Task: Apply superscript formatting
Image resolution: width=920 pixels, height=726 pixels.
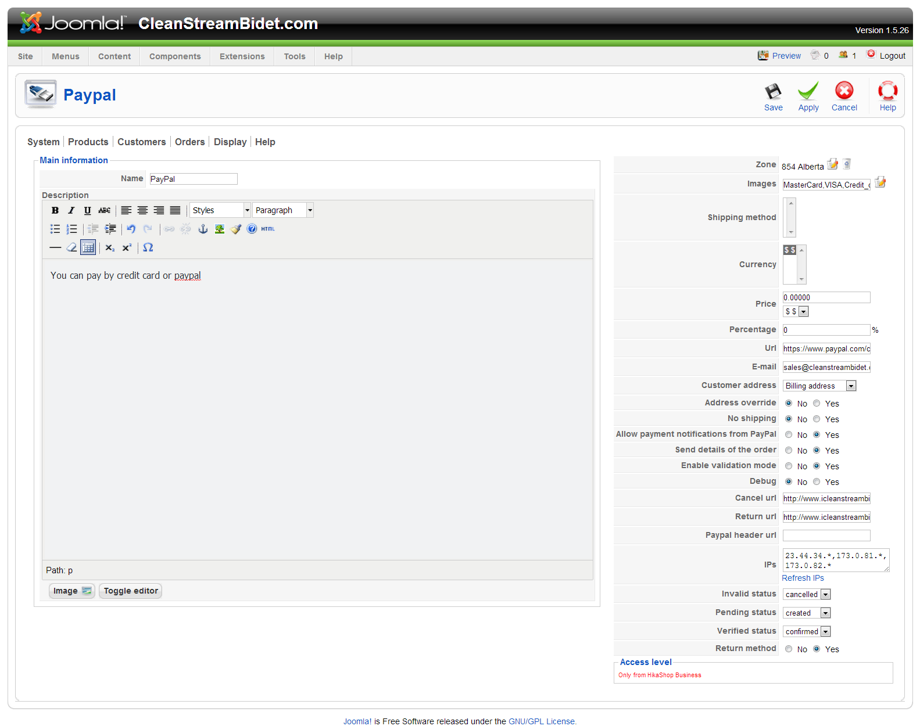Action: tap(127, 247)
